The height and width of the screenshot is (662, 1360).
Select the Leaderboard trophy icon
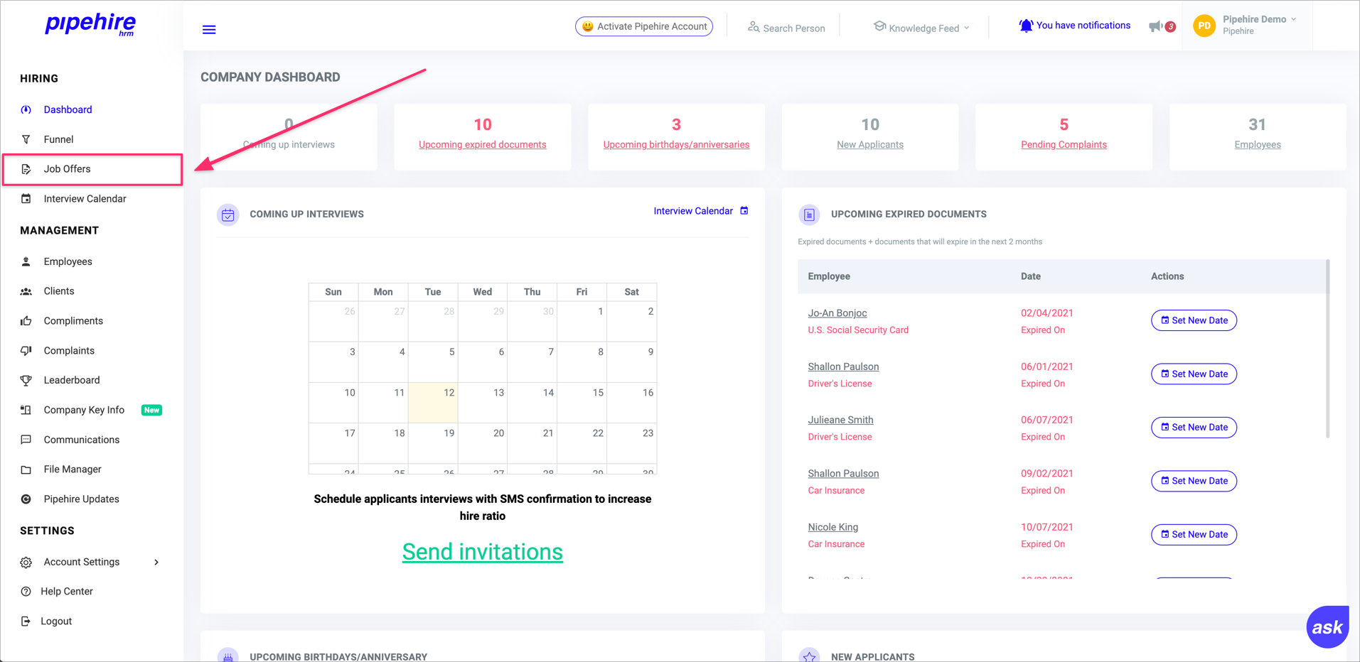[26, 380]
